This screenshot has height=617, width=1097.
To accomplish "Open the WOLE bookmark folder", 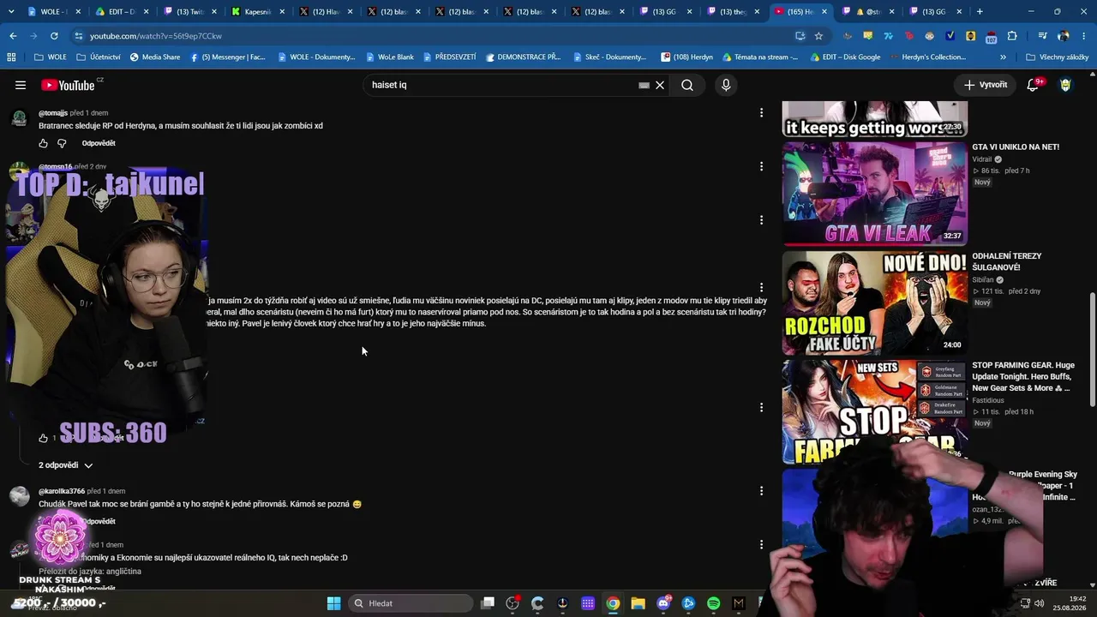I will pyautogui.click(x=51, y=57).
